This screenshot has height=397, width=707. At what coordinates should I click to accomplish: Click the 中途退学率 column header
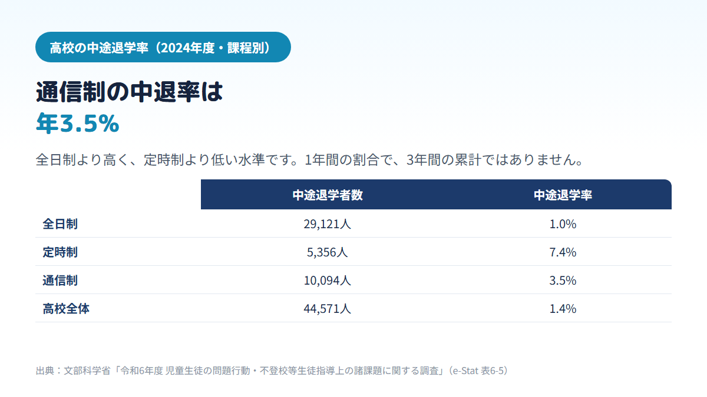click(x=563, y=195)
